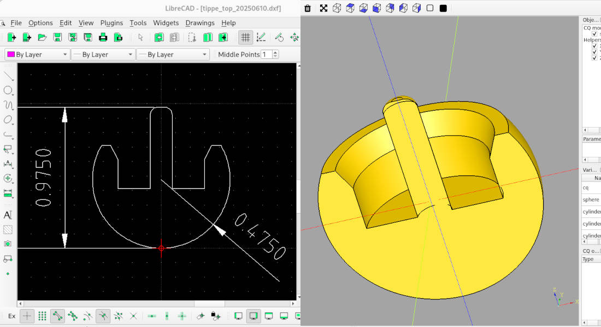
Task: Select the Curve tool in left toolbar
Action: (8, 105)
